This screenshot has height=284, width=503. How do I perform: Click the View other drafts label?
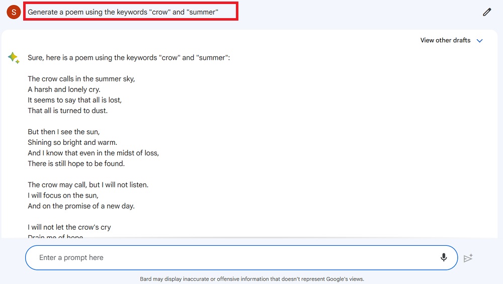[x=445, y=40]
